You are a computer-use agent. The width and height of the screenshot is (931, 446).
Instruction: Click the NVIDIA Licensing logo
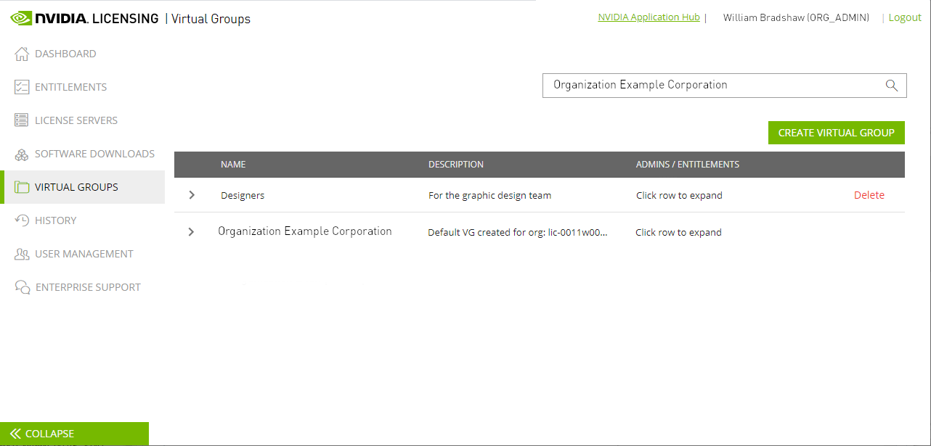click(84, 18)
